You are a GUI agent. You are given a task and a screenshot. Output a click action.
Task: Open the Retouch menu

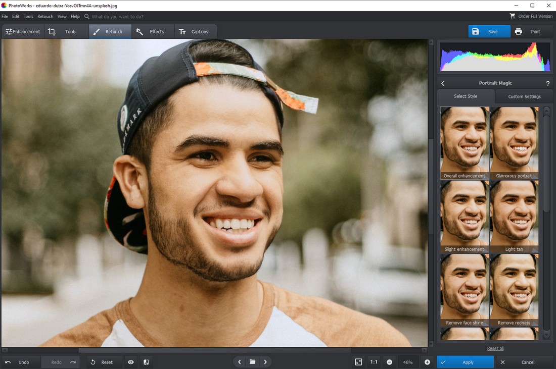(x=45, y=16)
